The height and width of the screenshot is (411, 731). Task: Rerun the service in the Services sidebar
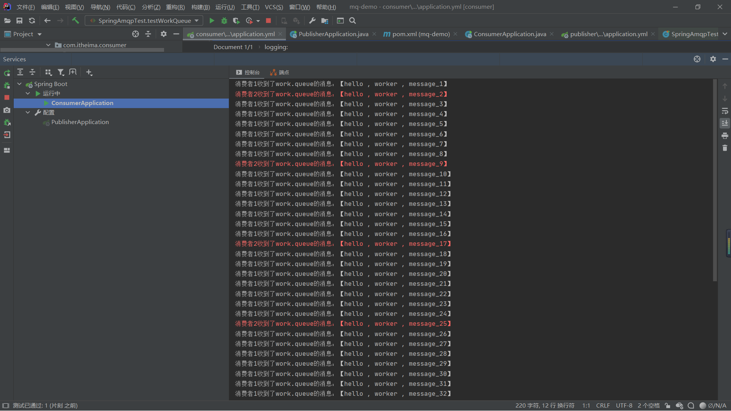[7, 73]
